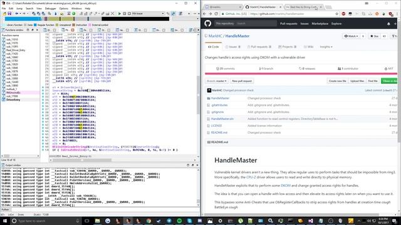Viewport: 401px width, 225px height.
Task: Click the blue Regular function region of navigation band
Action: [23, 19]
